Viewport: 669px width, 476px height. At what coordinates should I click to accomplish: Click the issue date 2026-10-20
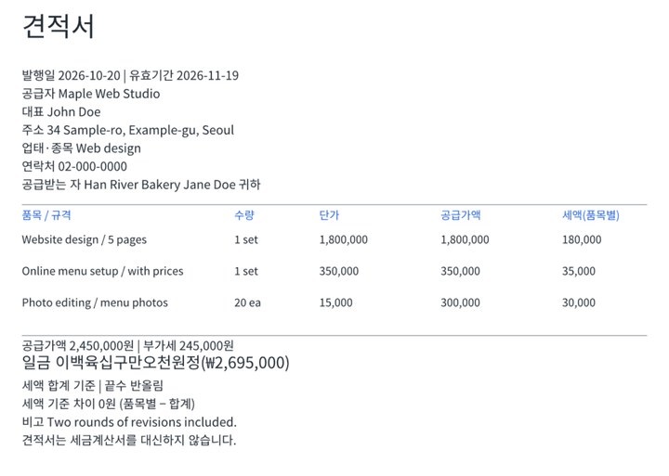(89, 75)
